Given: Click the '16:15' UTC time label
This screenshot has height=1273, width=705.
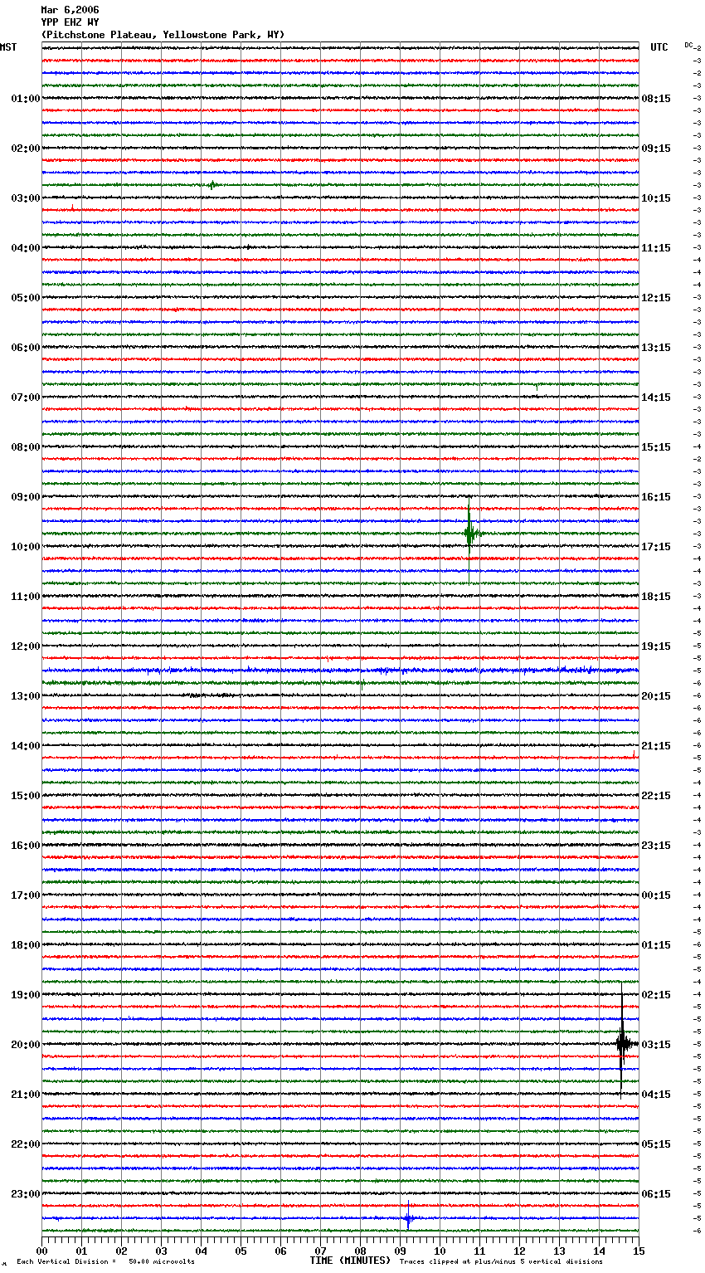Looking at the screenshot, I should point(656,497).
